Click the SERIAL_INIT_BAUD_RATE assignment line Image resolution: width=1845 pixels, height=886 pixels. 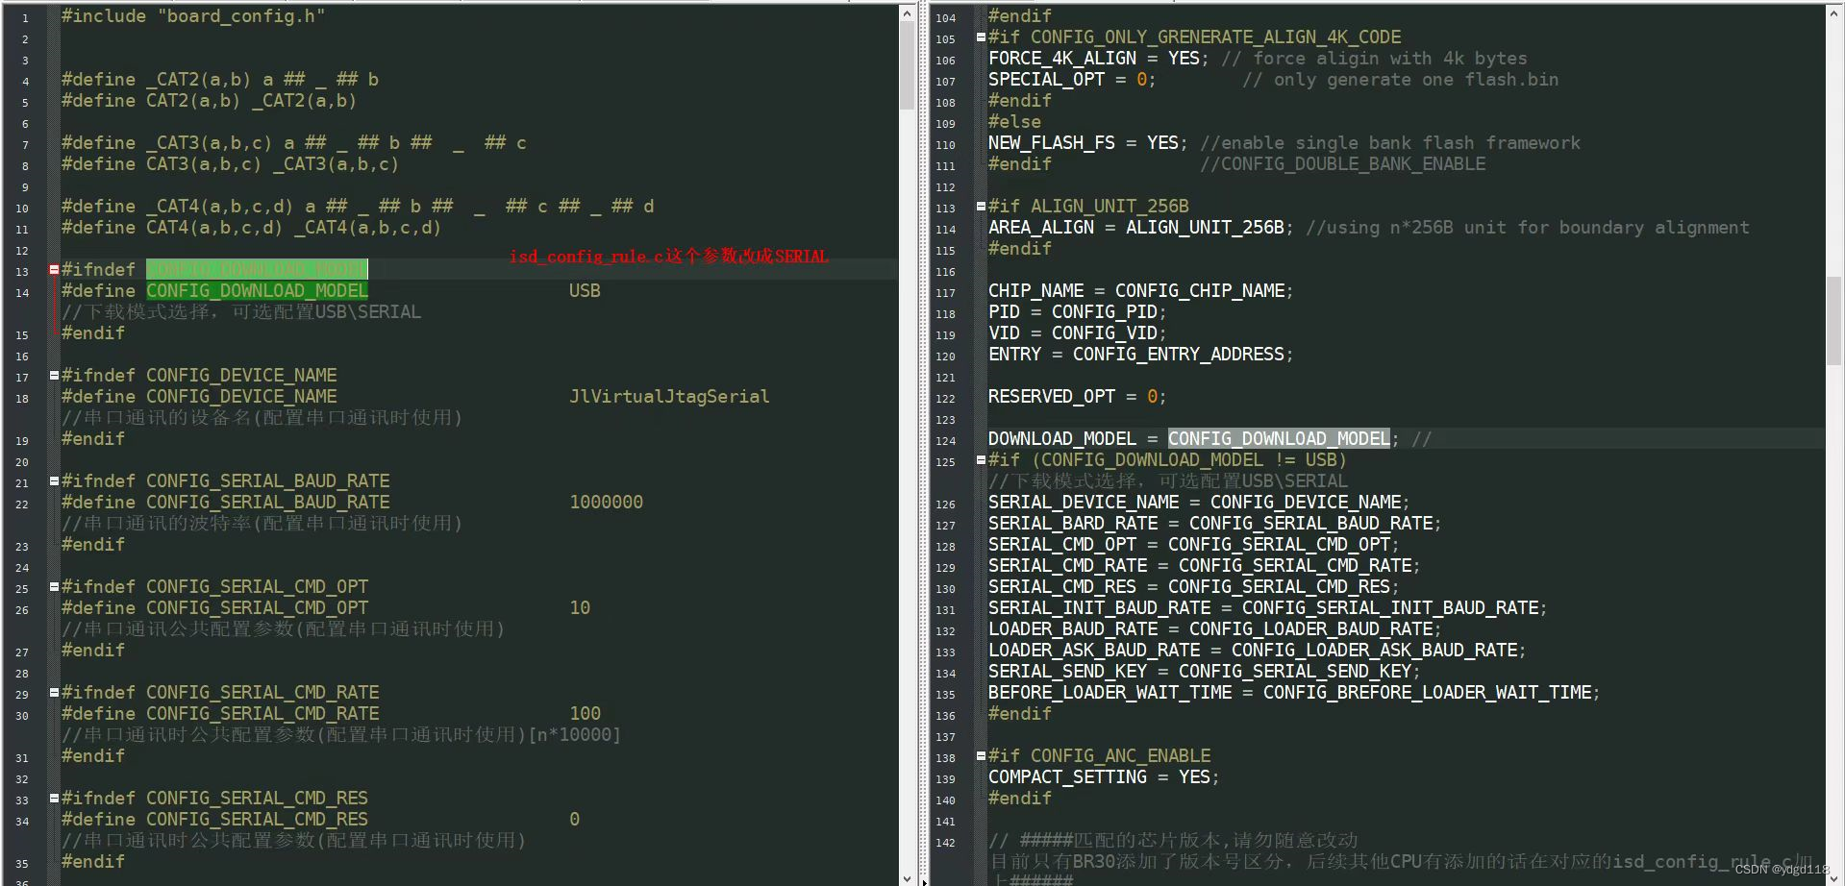[x=1268, y=608]
